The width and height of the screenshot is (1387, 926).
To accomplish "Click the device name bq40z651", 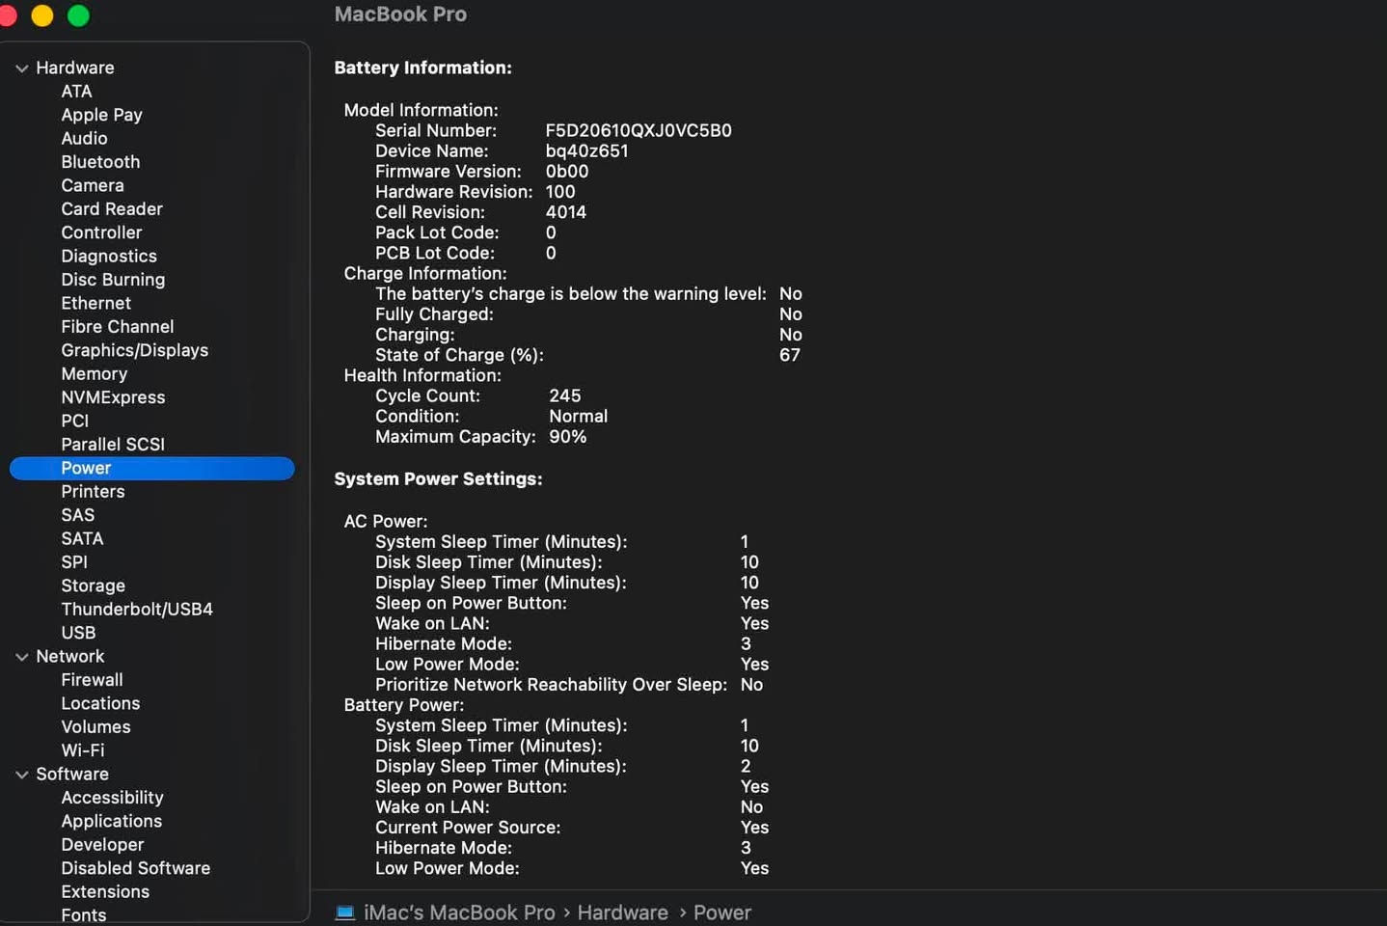I will 586,150.
